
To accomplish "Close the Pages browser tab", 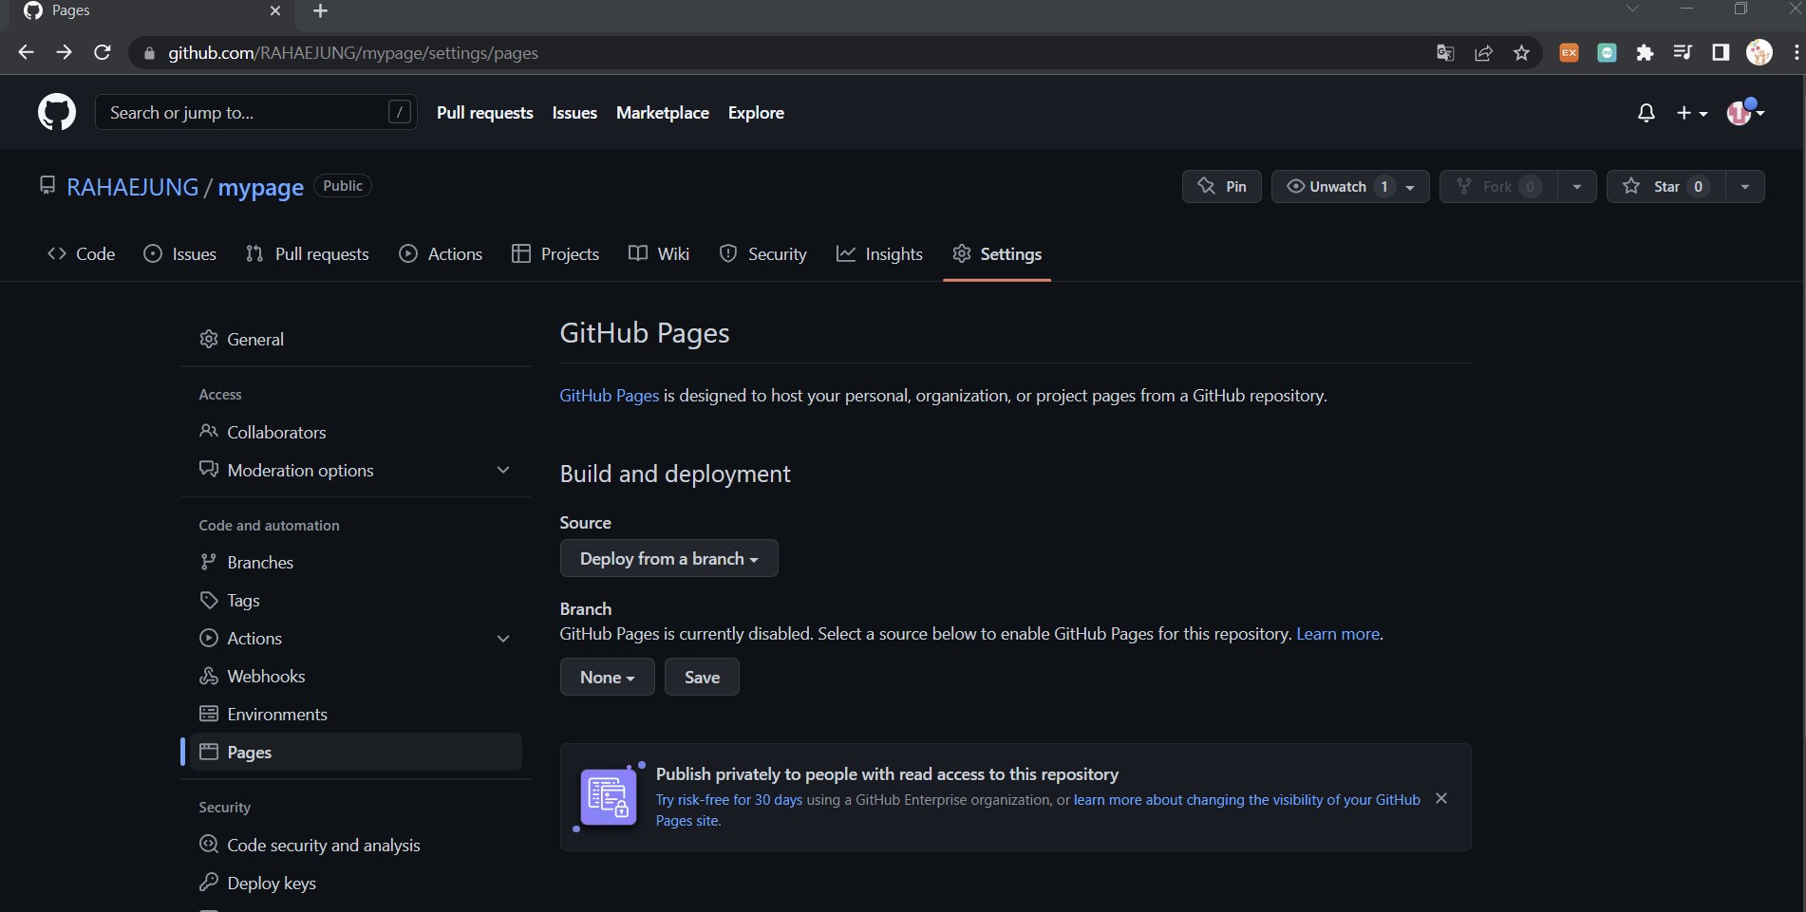I will pyautogui.click(x=275, y=11).
